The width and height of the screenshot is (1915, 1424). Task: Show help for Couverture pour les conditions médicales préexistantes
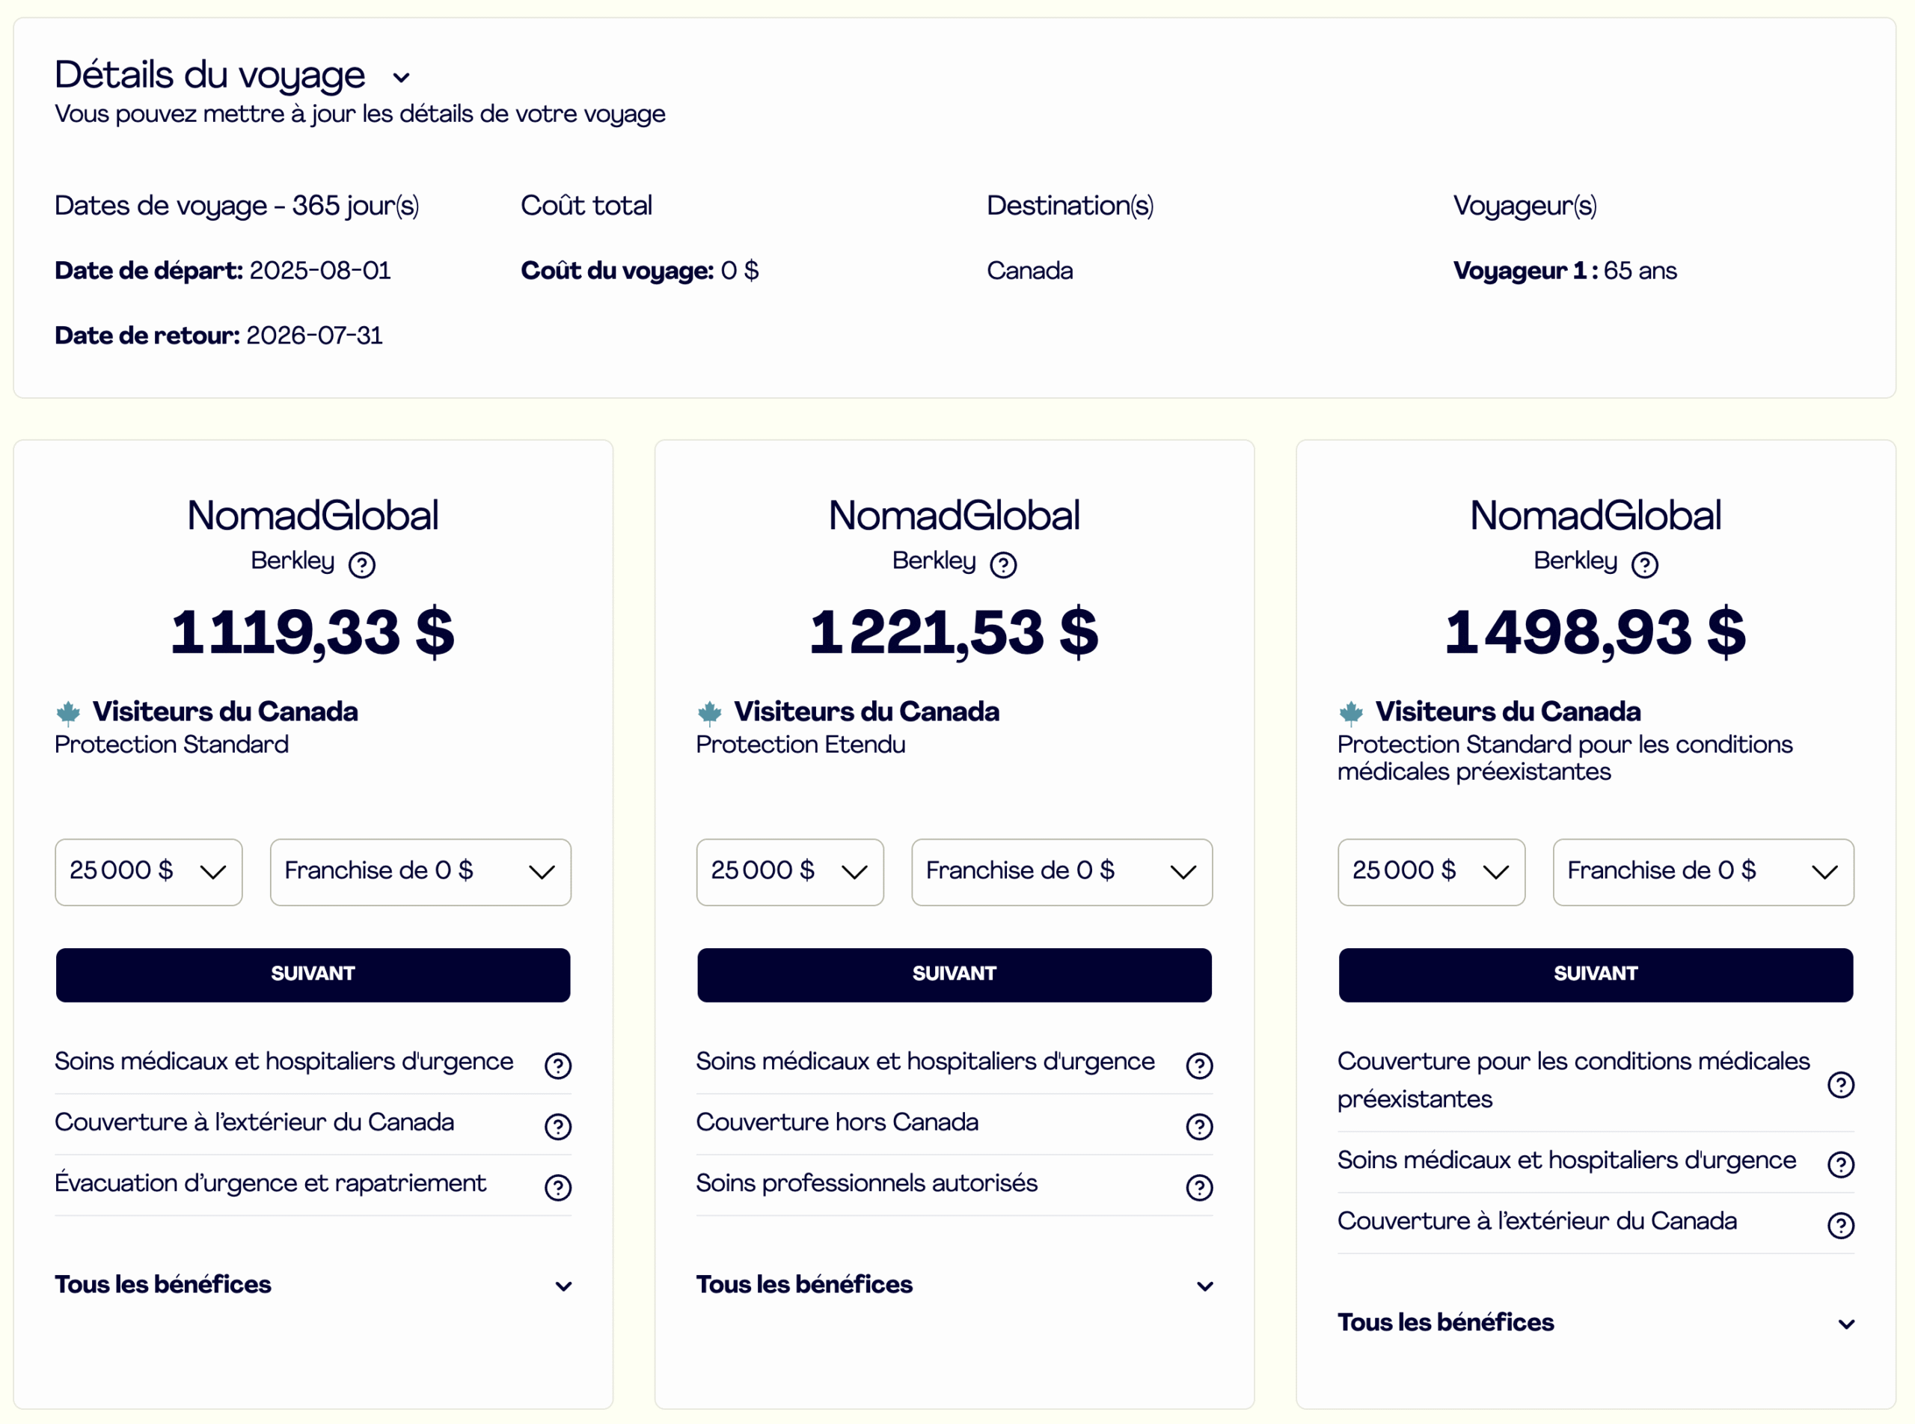pos(1841,1084)
